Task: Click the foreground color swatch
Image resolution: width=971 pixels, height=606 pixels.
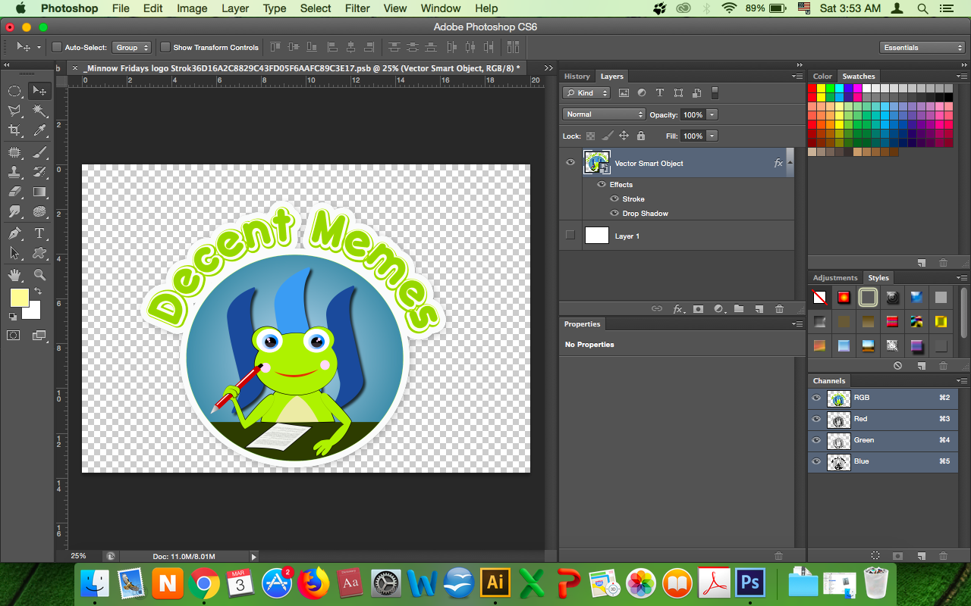Action: [19, 298]
